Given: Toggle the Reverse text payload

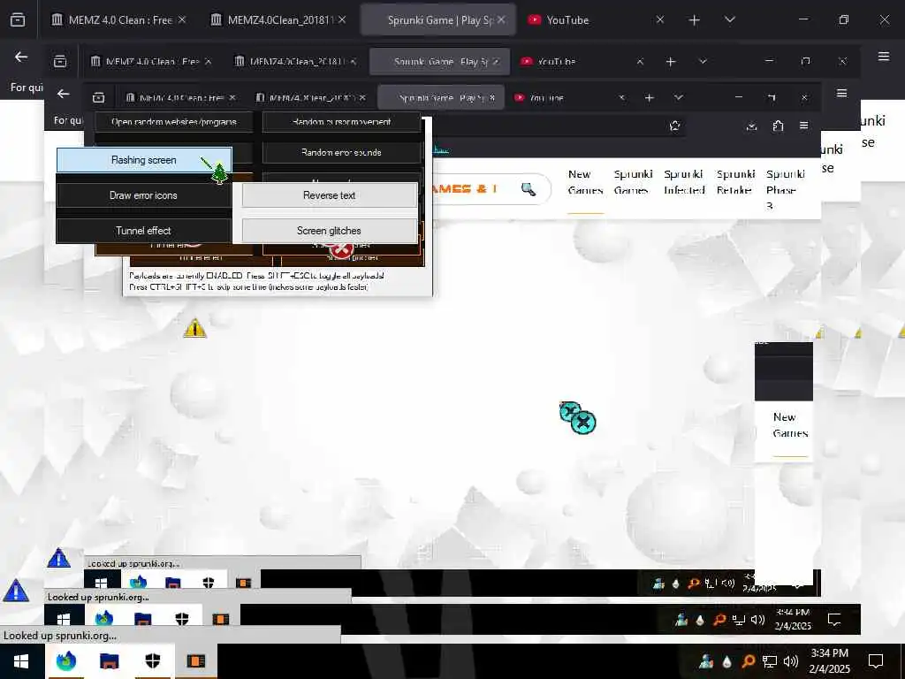Looking at the screenshot, I should click(329, 195).
